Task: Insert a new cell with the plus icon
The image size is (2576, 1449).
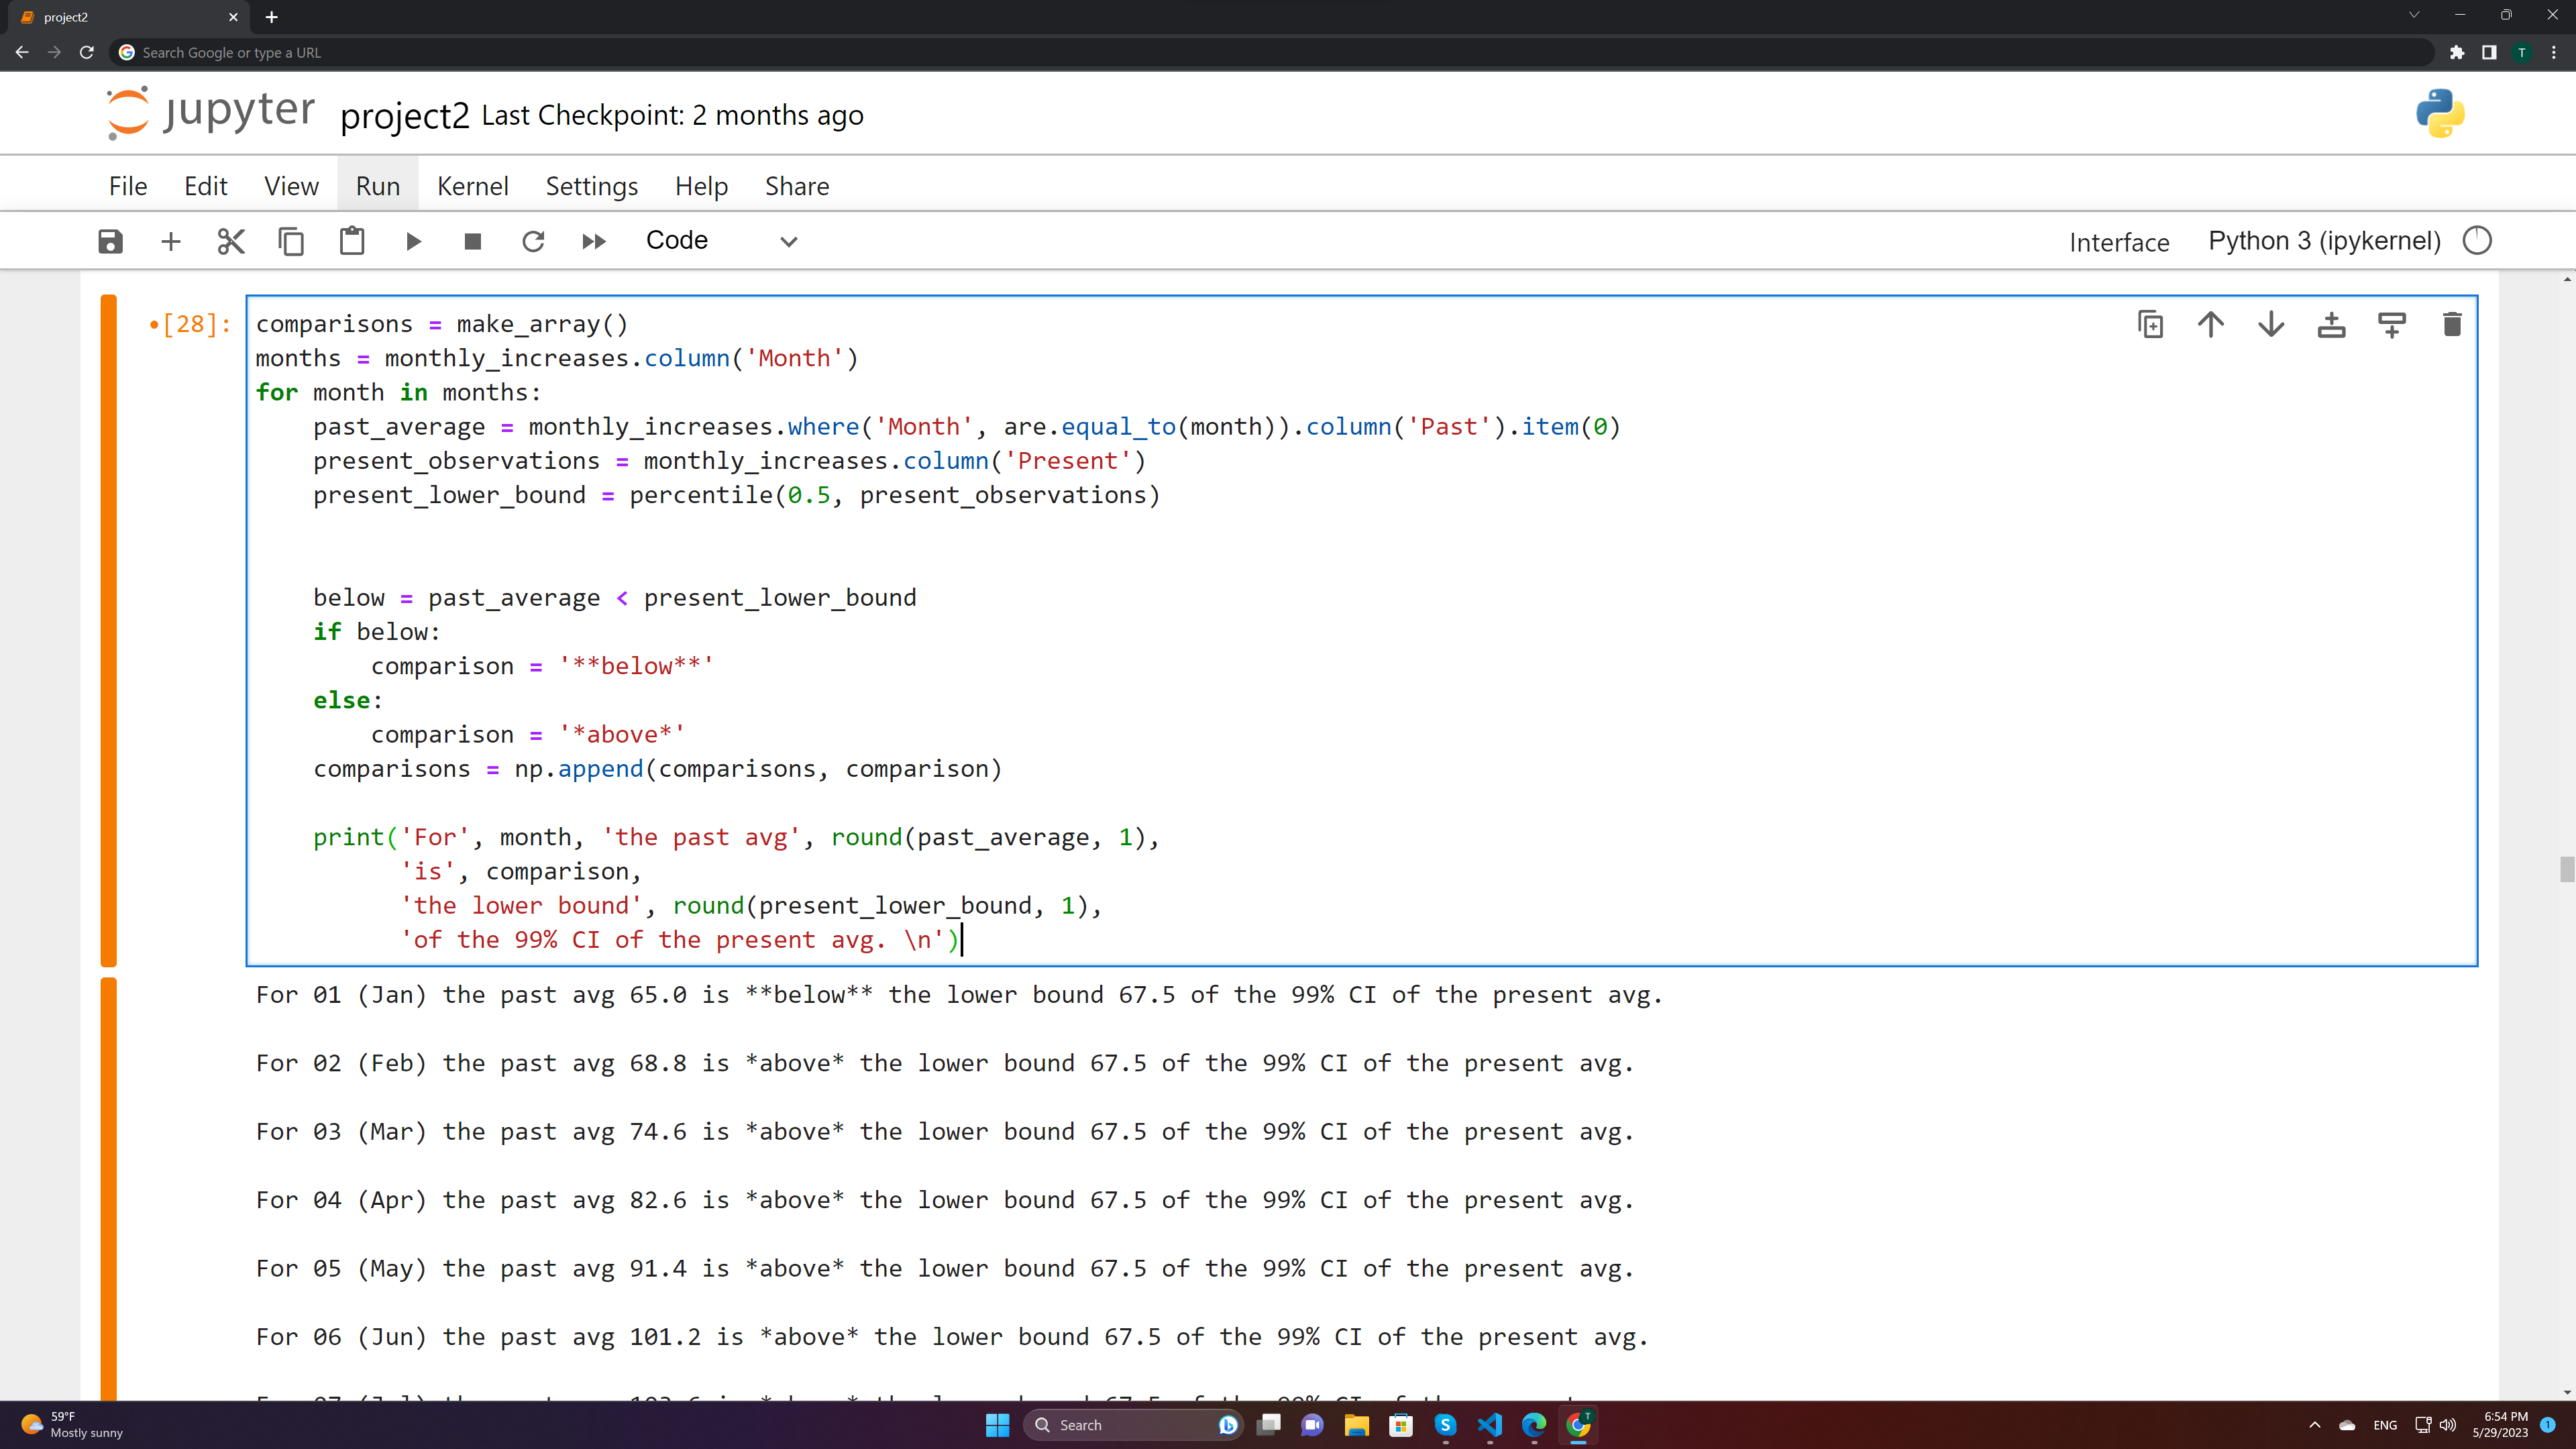Action: (x=171, y=241)
